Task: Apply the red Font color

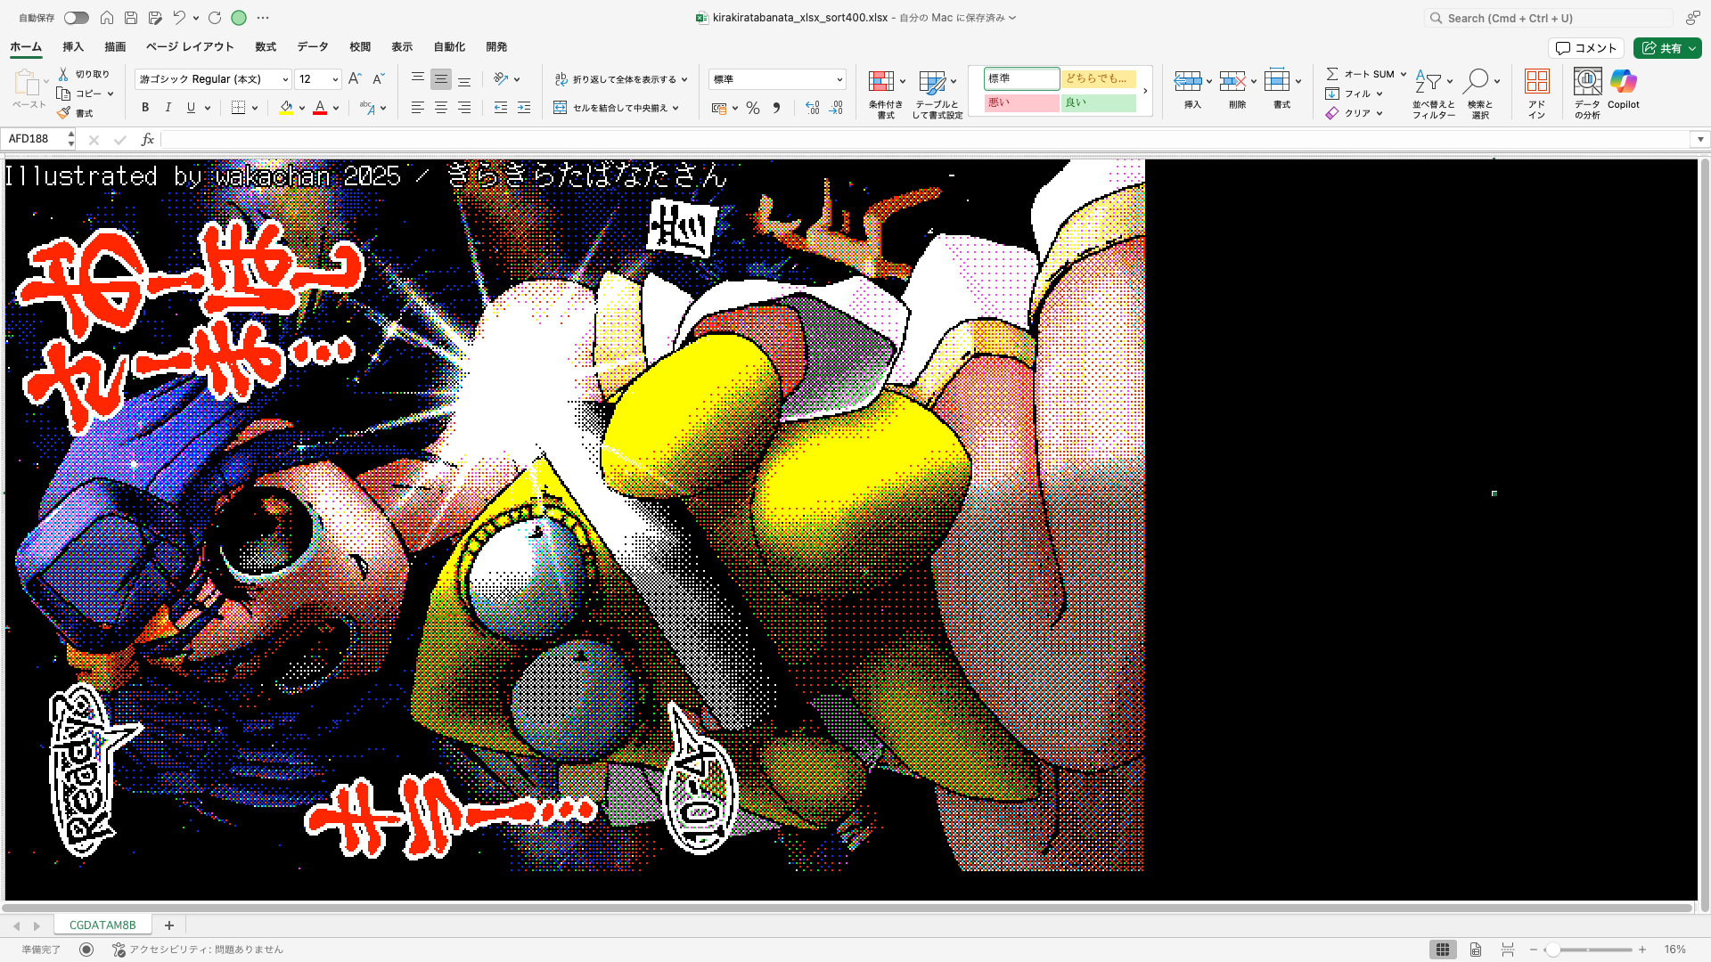Action: coord(320,108)
